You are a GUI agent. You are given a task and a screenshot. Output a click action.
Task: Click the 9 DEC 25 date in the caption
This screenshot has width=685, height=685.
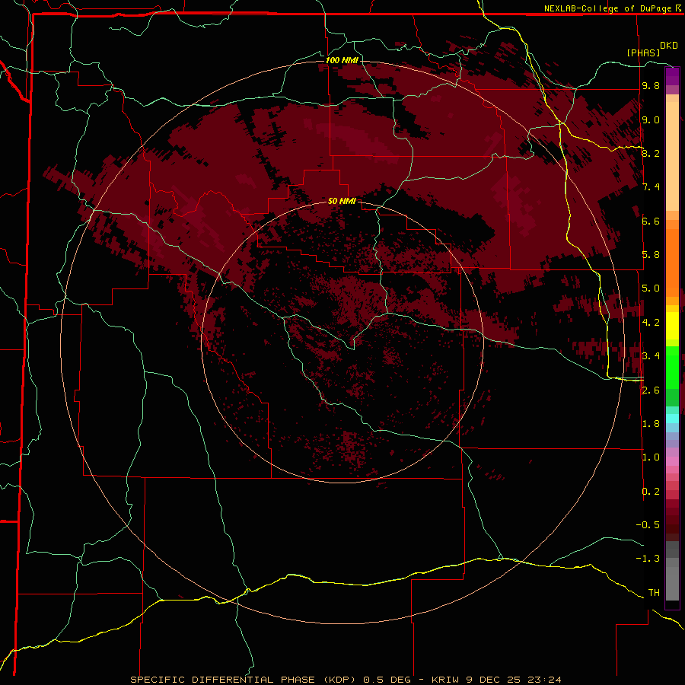pyautogui.click(x=494, y=680)
